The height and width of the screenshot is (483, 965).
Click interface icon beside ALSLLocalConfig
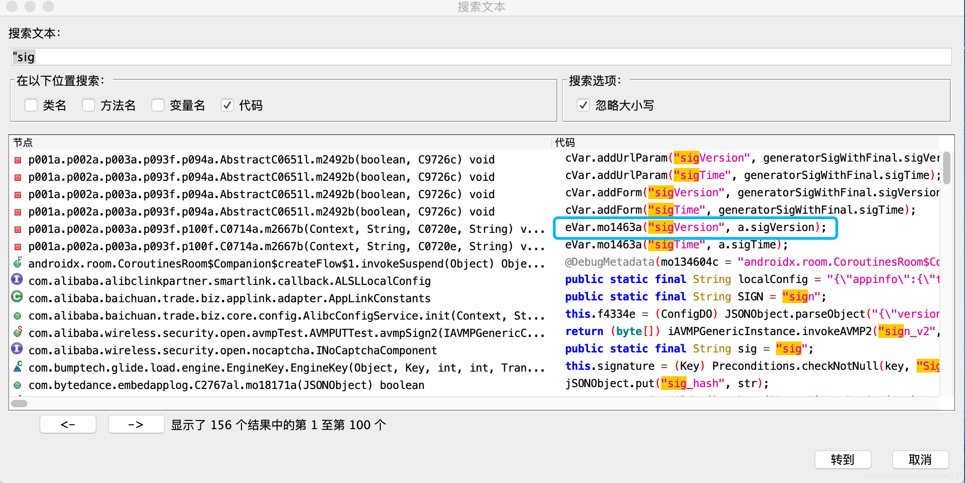tap(17, 279)
